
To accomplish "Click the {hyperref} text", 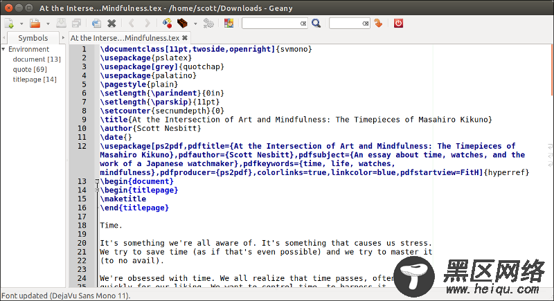I will pos(506,172).
